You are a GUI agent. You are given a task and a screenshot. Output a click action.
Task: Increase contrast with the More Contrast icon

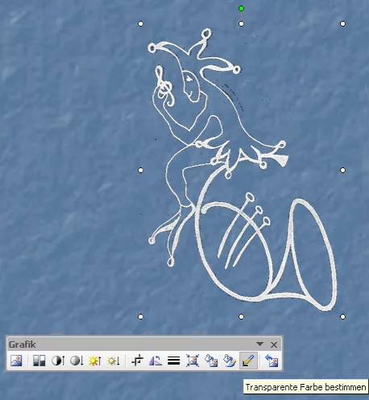[58, 361]
